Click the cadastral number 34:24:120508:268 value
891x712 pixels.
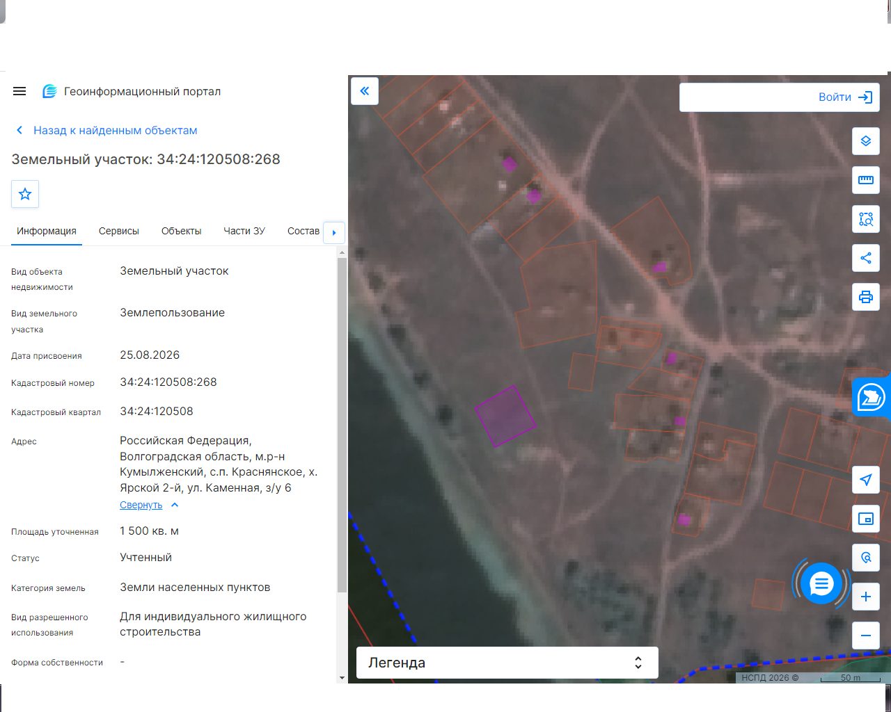coord(168,382)
